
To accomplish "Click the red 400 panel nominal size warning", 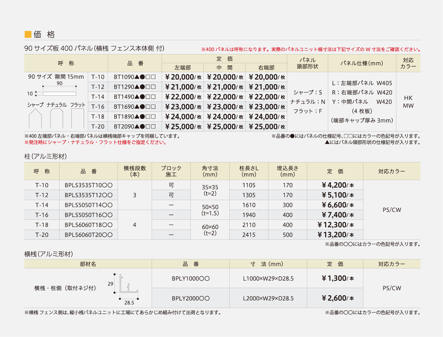I will [x=311, y=49].
